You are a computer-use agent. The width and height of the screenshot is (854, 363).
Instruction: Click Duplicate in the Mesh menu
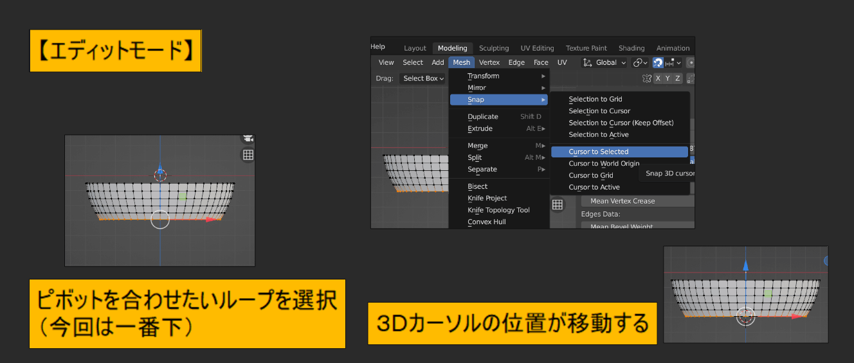tap(498, 117)
